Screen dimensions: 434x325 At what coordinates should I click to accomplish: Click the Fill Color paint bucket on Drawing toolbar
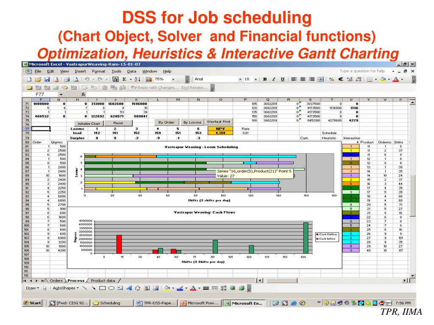point(167,288)
